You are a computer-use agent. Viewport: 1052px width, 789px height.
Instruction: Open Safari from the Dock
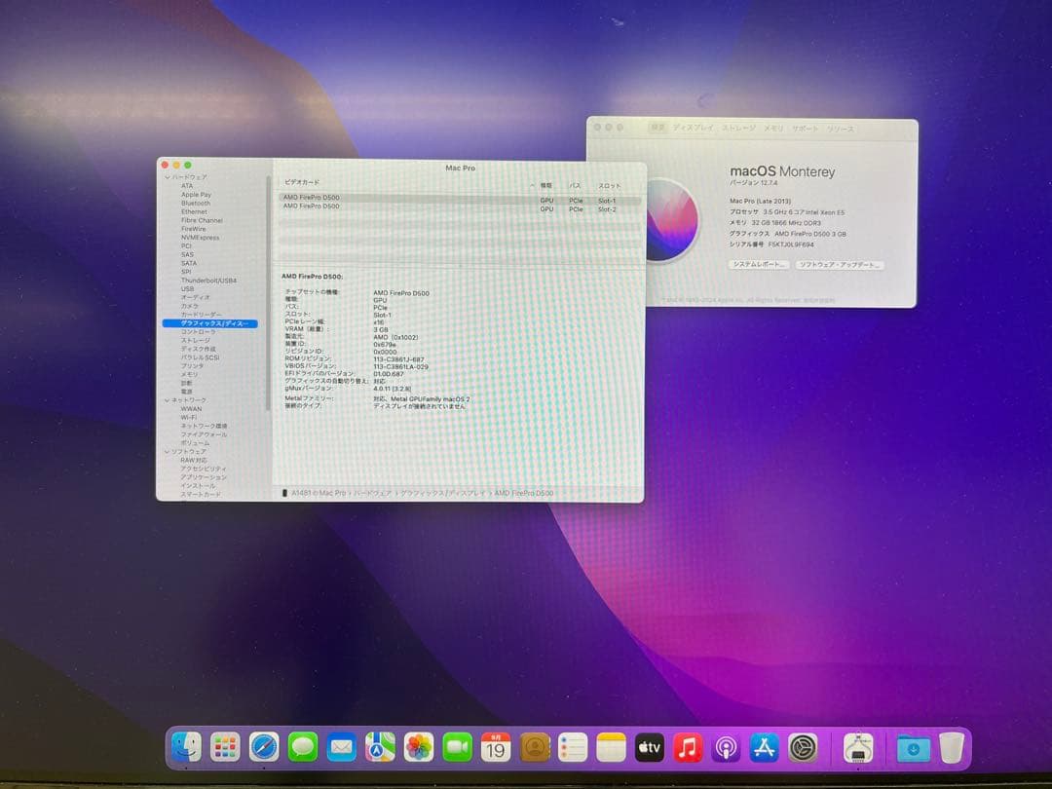(264, 748)
